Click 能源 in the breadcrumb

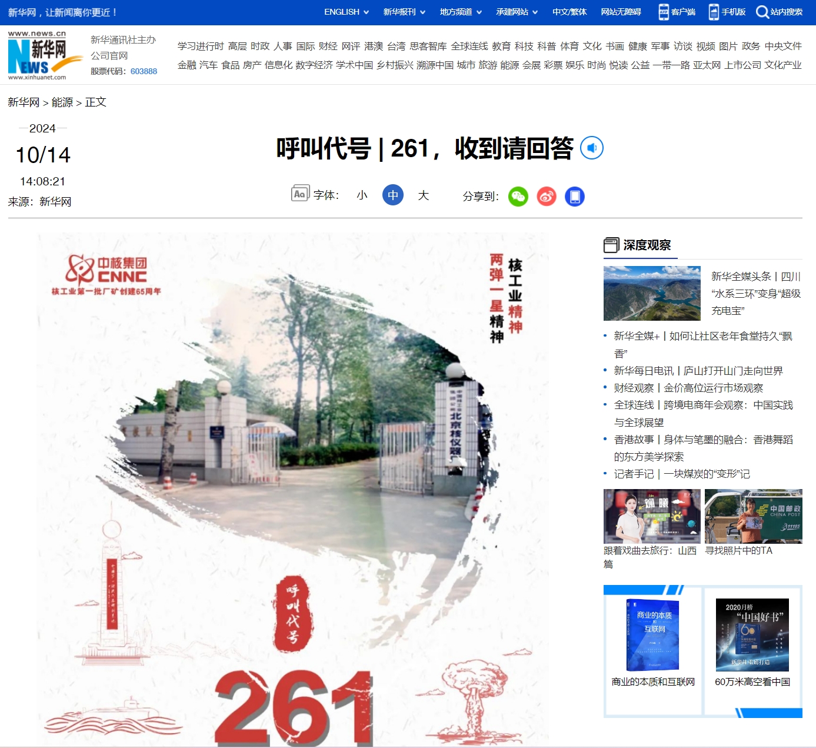point(62,102)
